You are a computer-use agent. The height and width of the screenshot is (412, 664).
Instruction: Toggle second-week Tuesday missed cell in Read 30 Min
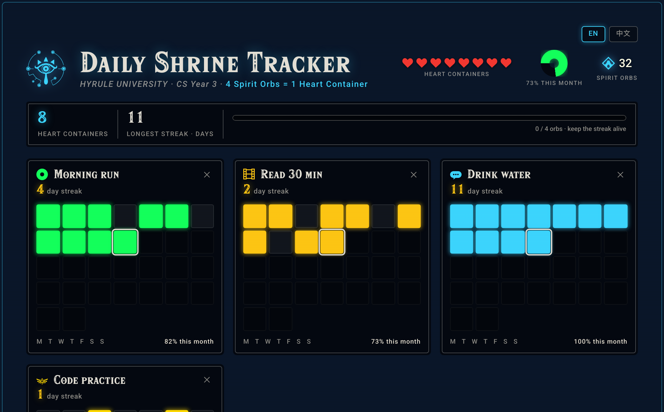281,242
